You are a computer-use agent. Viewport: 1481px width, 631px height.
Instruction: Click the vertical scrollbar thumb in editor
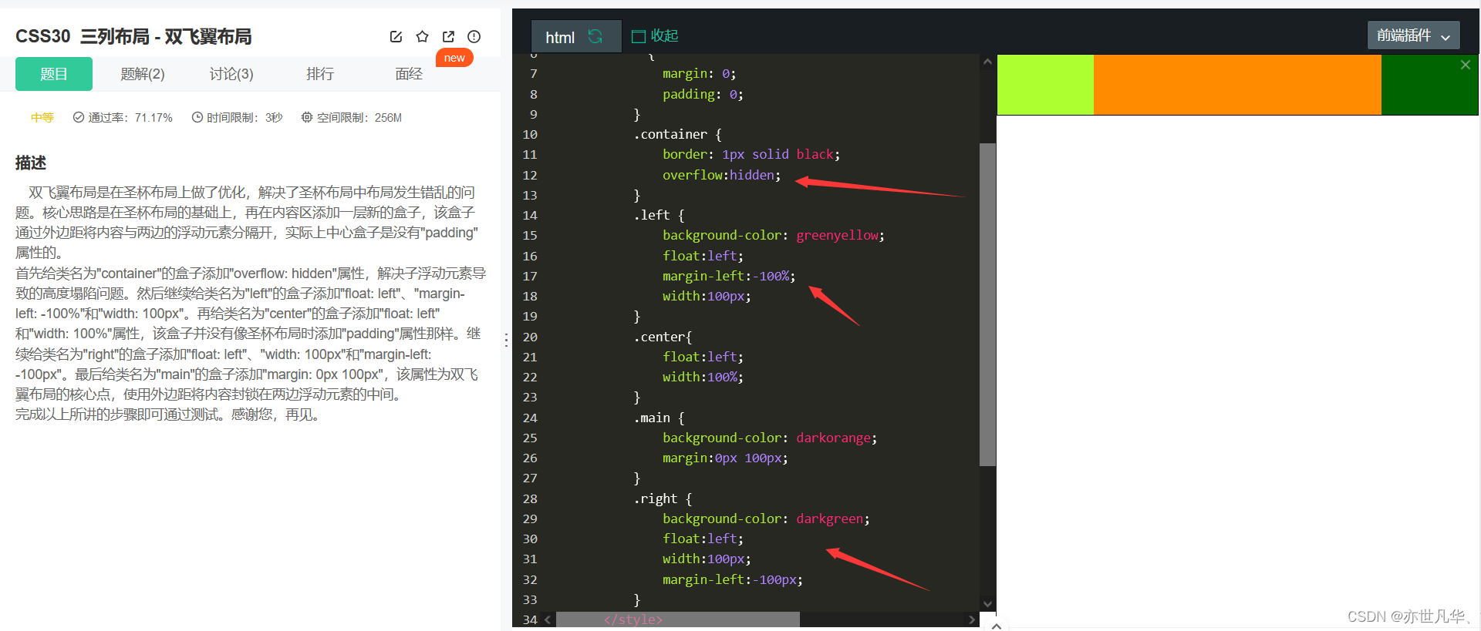point(987,304)
